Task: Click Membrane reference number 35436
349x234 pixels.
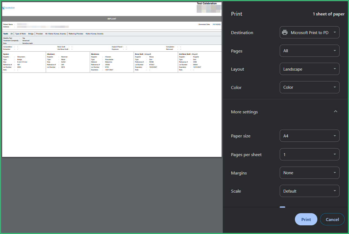Action: pyautogui.click(x=107, y=65)
